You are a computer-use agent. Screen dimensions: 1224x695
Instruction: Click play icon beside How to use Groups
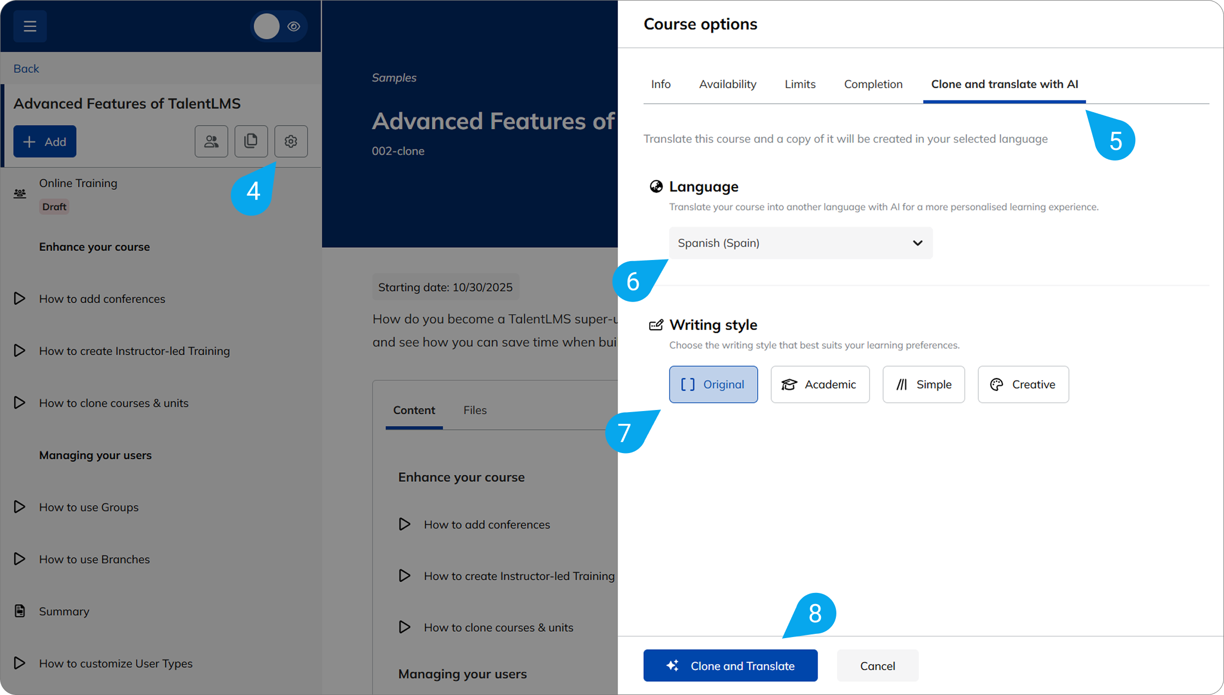[20, 507]
